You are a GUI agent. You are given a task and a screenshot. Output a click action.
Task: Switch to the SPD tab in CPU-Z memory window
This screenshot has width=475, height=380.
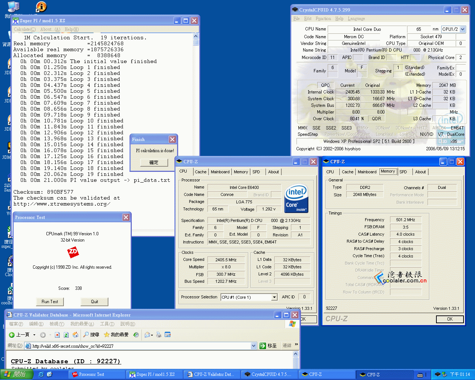pos(403,172)
